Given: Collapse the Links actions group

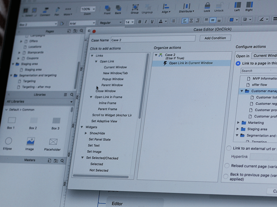Looking at the screenshot, I should pyautogui.click(x=92, y=56).
